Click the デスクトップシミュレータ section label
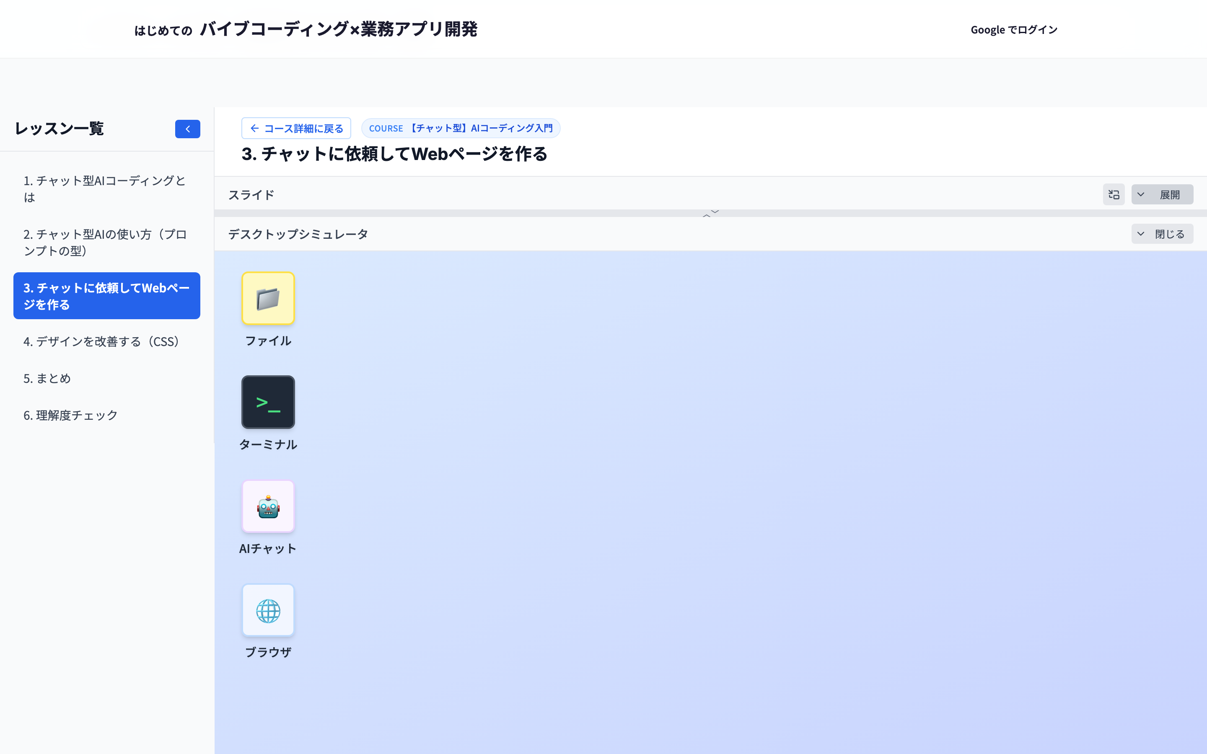The width and height of the screenshot is (1207, 754). (x=298, y=234)
